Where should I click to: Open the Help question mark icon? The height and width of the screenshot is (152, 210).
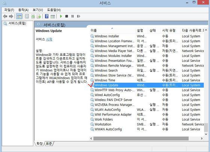(x=46, y=17)
